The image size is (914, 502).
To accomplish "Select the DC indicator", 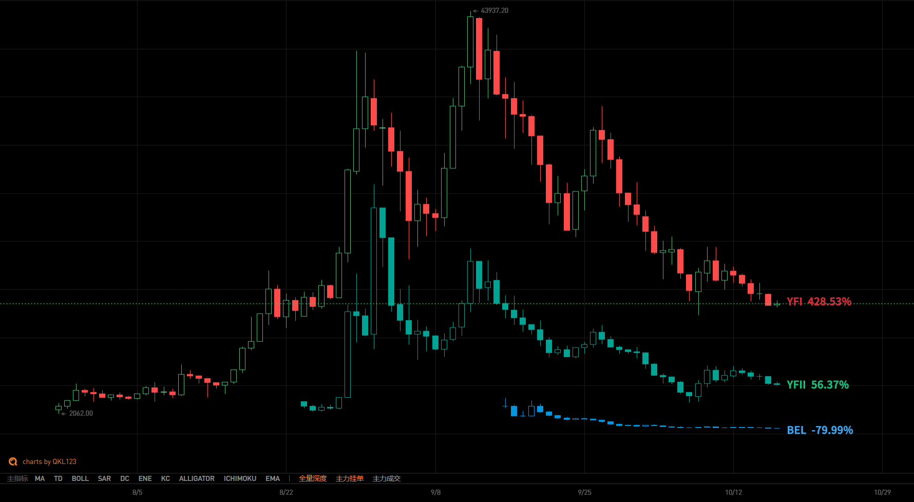I will 125,478.
